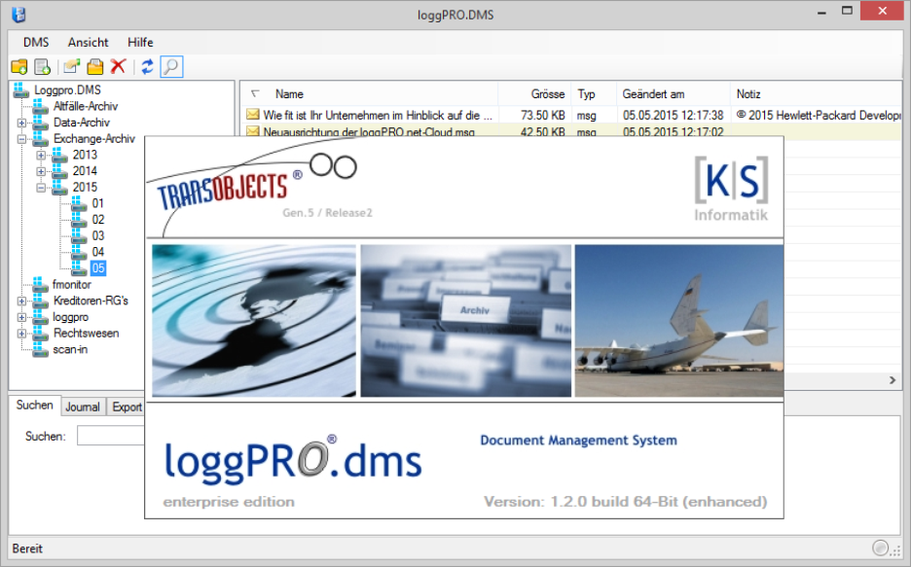Select the Altfälle-Archiv tree item label

tap(86, 106)
